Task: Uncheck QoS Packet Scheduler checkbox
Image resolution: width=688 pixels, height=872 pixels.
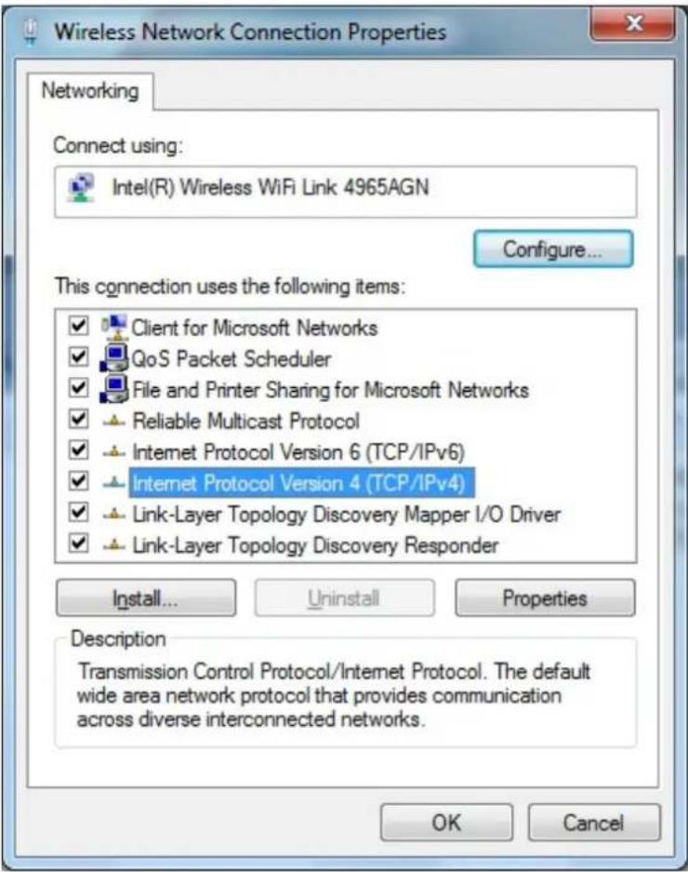Action: click(78, 356)
